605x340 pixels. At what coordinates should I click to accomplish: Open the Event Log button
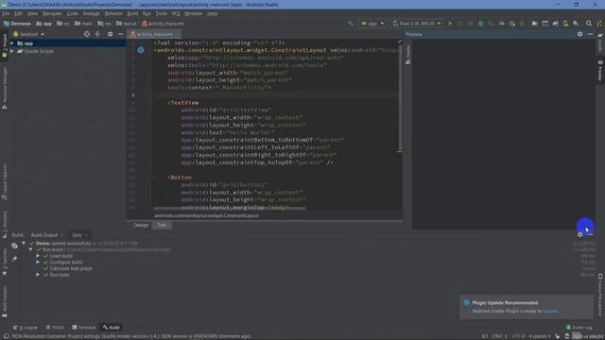point(579,328)
